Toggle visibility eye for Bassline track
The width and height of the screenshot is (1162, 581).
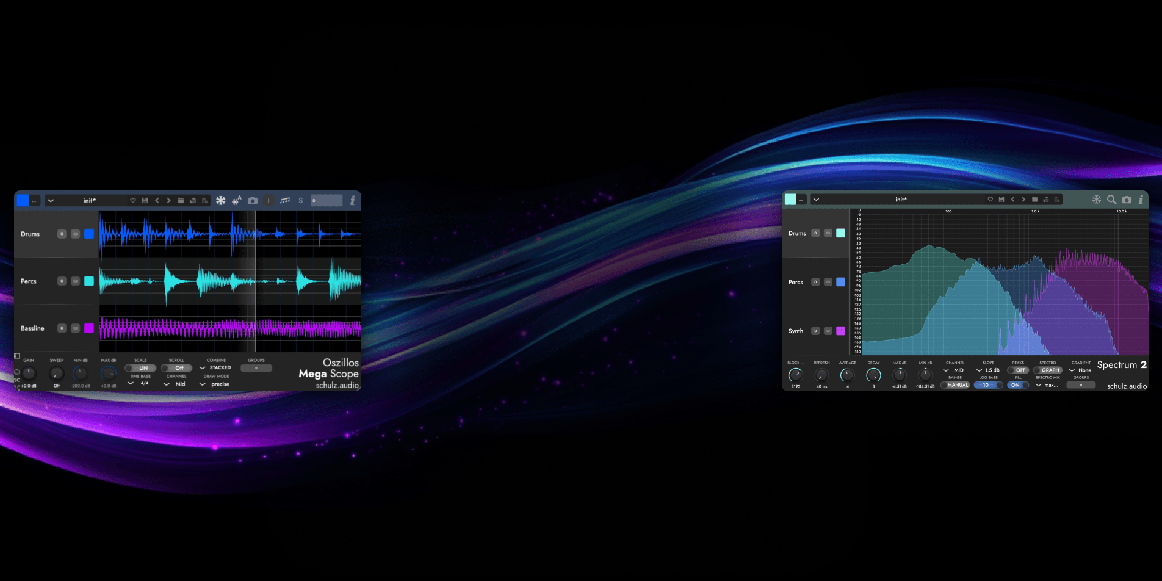point(75,328)
